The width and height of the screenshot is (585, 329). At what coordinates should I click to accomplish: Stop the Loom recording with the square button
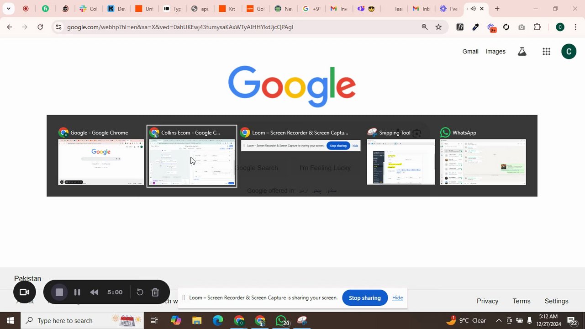(59, 292)
